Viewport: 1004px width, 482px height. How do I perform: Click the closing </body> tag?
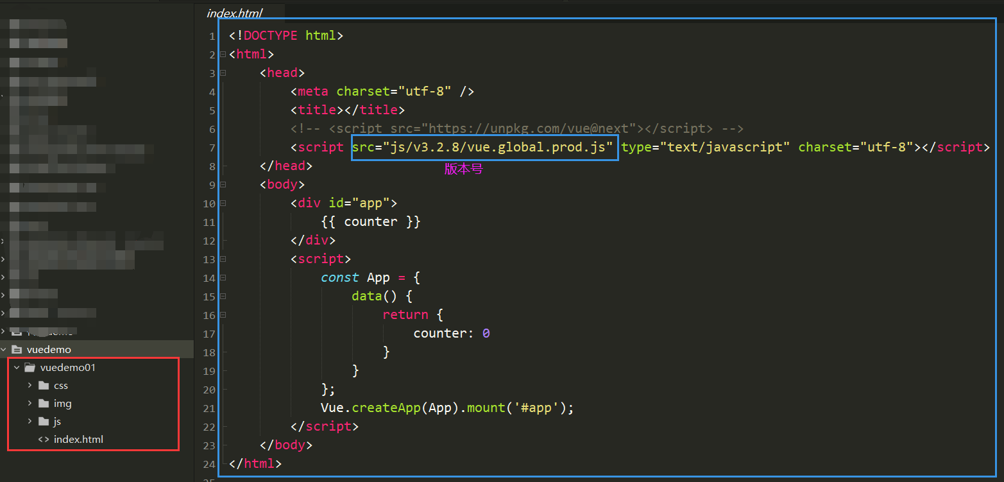[x=286, y=445]
